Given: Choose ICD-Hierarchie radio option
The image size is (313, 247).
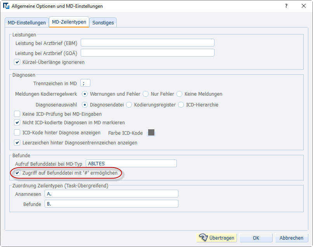Looking at the screenshot, I should coord(181,105).
